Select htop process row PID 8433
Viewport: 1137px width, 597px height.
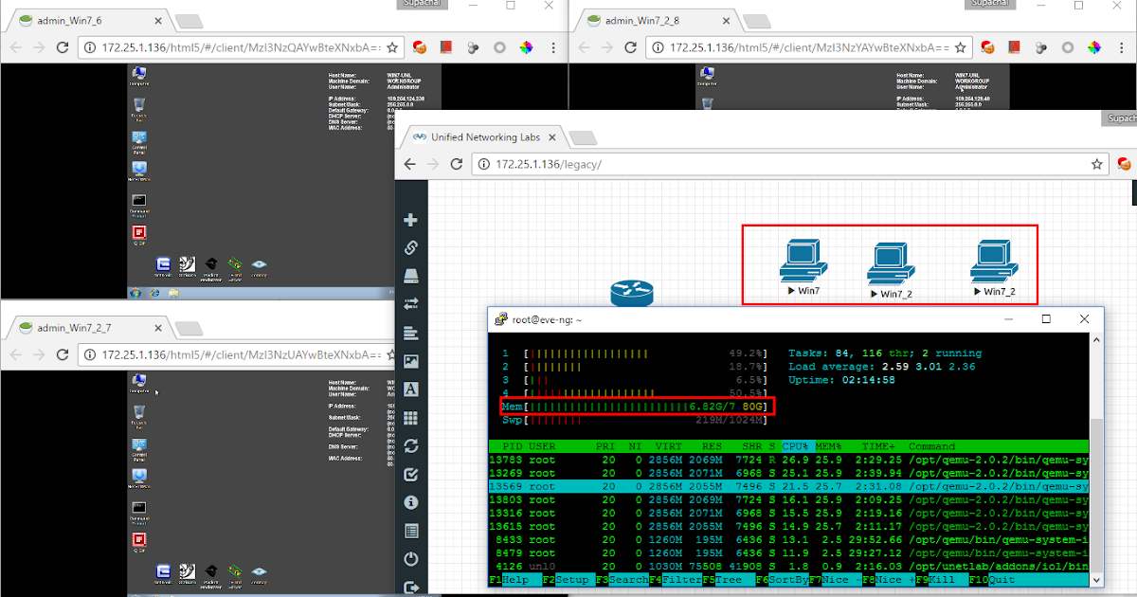point(788,539)
